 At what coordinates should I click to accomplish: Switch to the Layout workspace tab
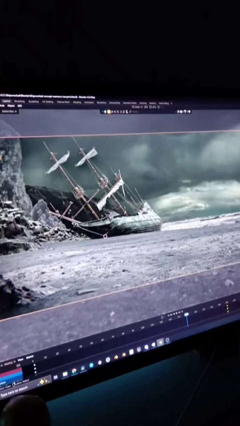[x=7, y=101]
